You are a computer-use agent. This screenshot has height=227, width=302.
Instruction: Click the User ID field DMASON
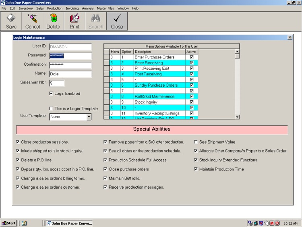point(70,47)
